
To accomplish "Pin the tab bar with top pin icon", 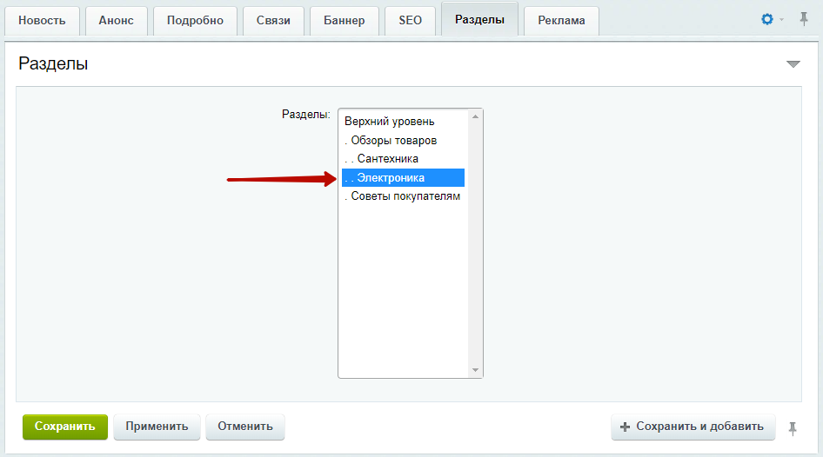I will pyautogui.click(x=803, y=19).
